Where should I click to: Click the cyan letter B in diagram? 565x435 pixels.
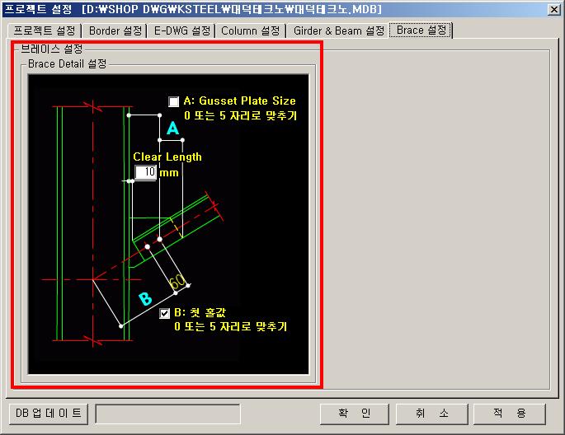(x=145, y=298)
